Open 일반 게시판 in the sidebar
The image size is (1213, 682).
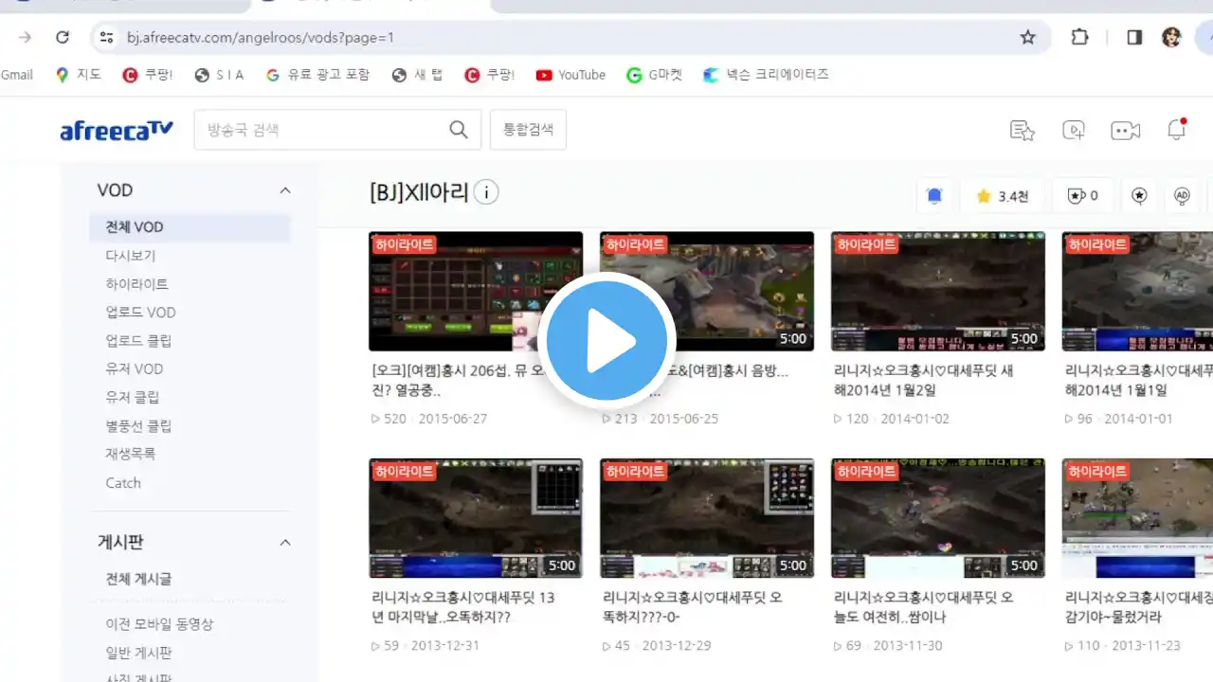[x=138, y=653]
